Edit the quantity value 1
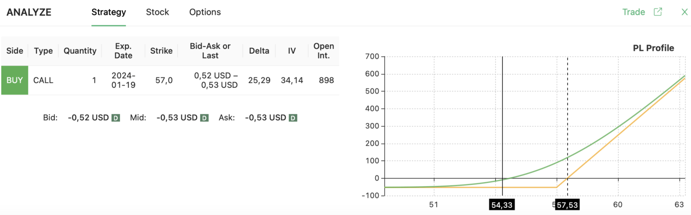The height and width of the screenshot is (215, 691). click(x=94, y=81)
